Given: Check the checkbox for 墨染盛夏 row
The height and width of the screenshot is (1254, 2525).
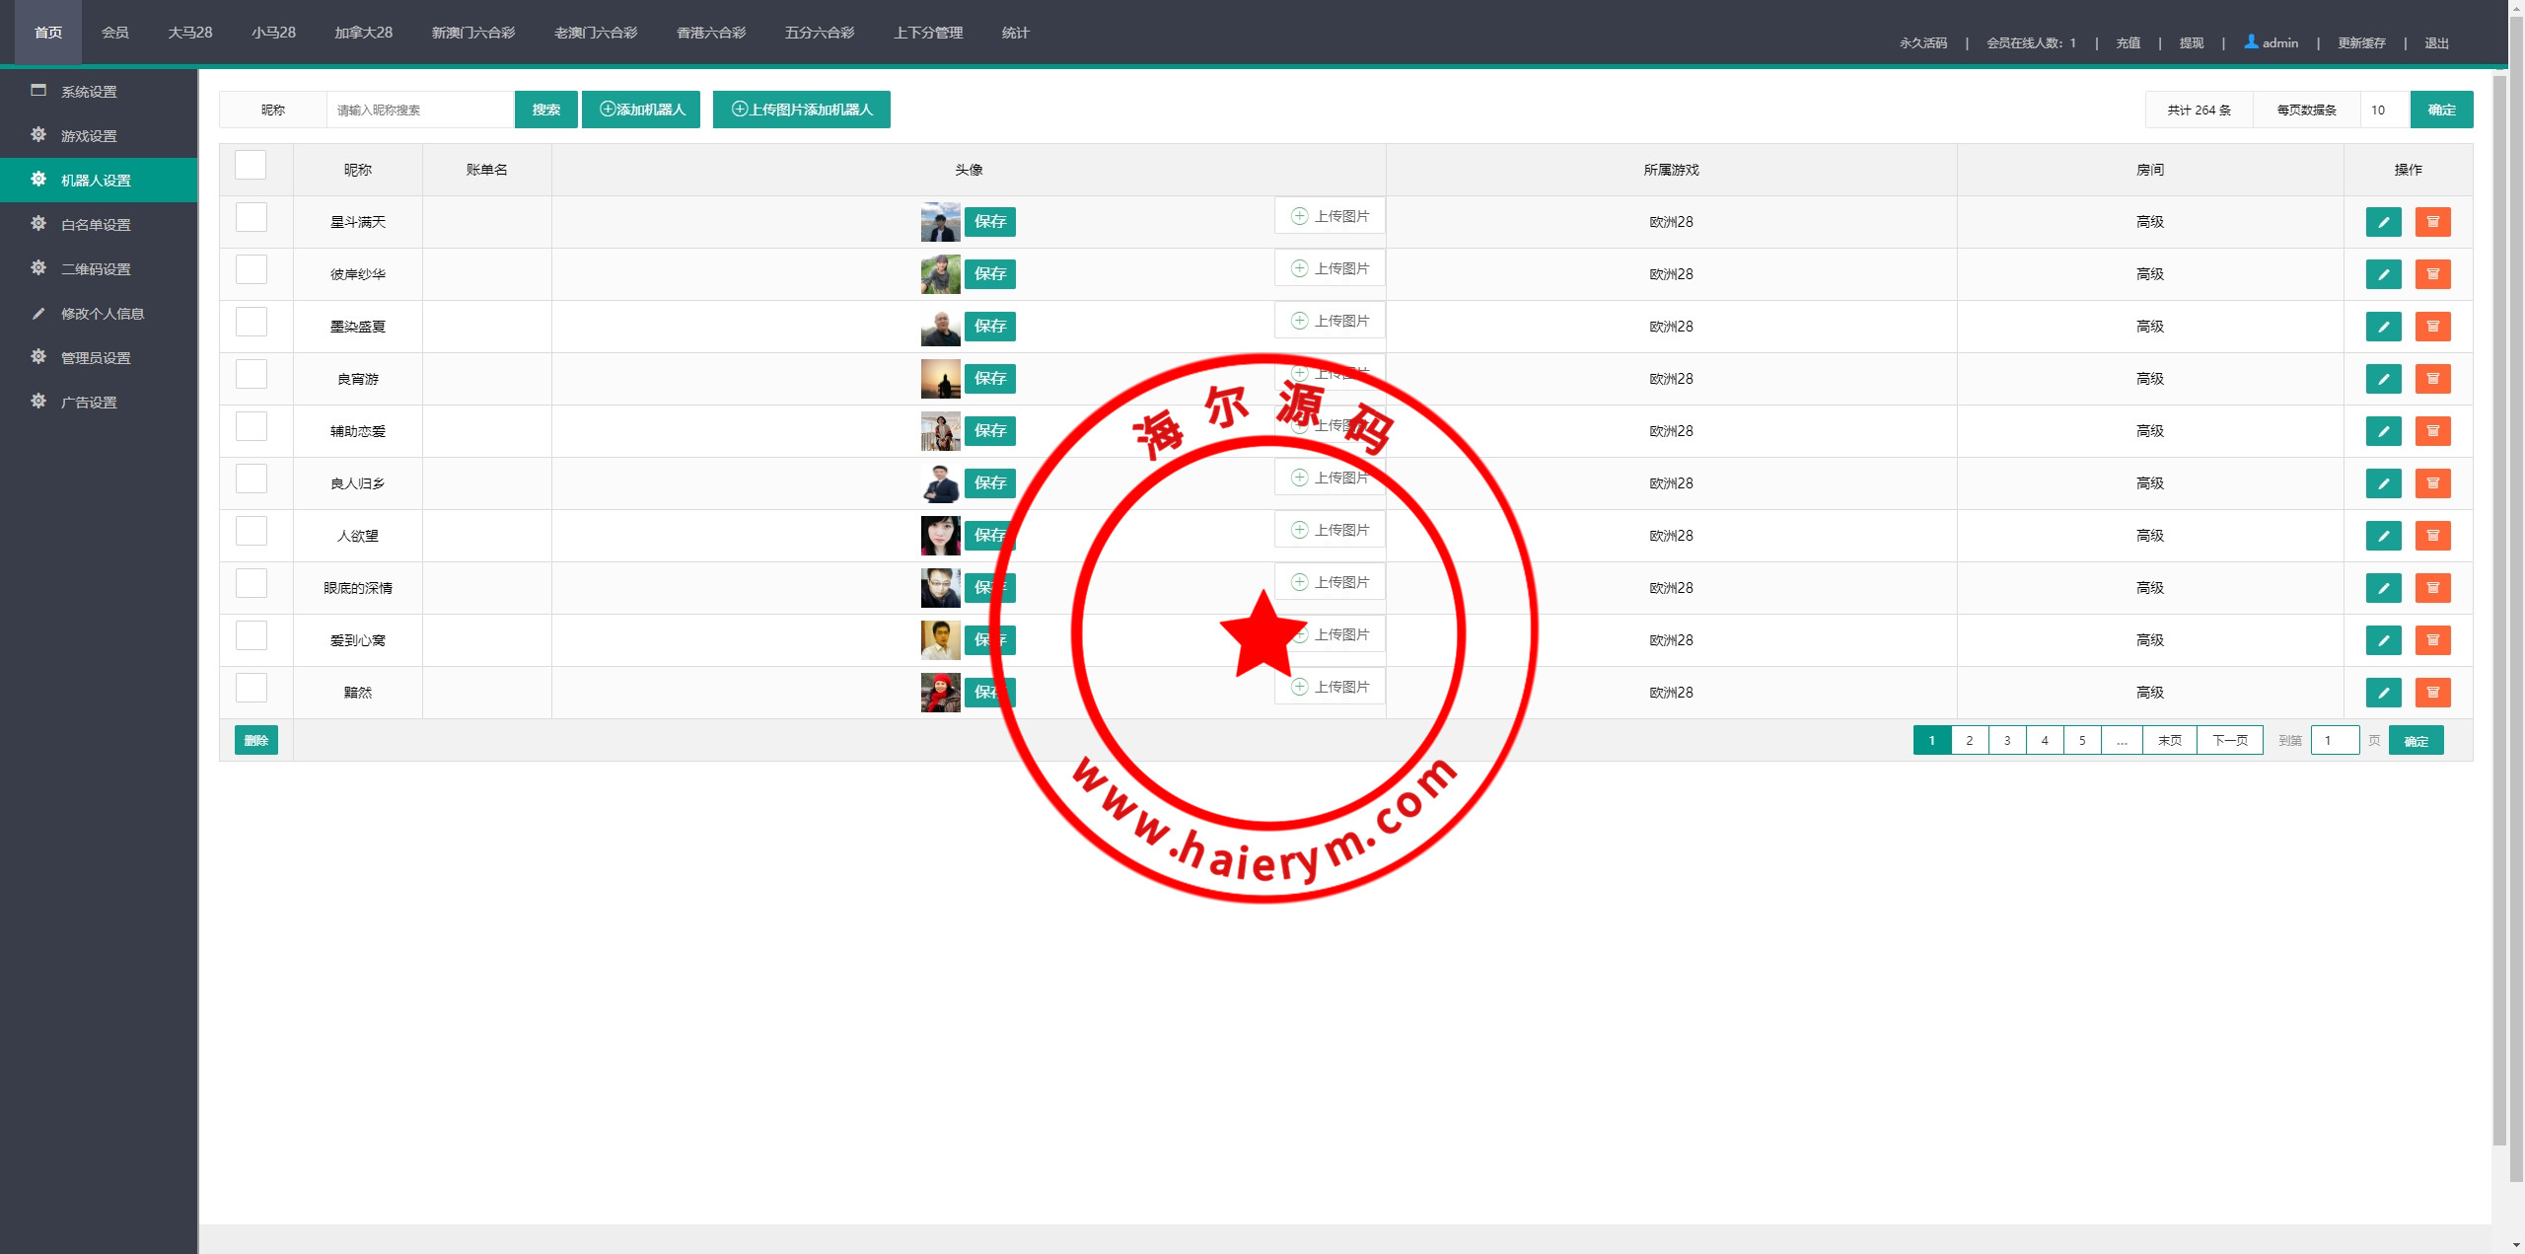Looking at the screenshot, I should 252,322.
